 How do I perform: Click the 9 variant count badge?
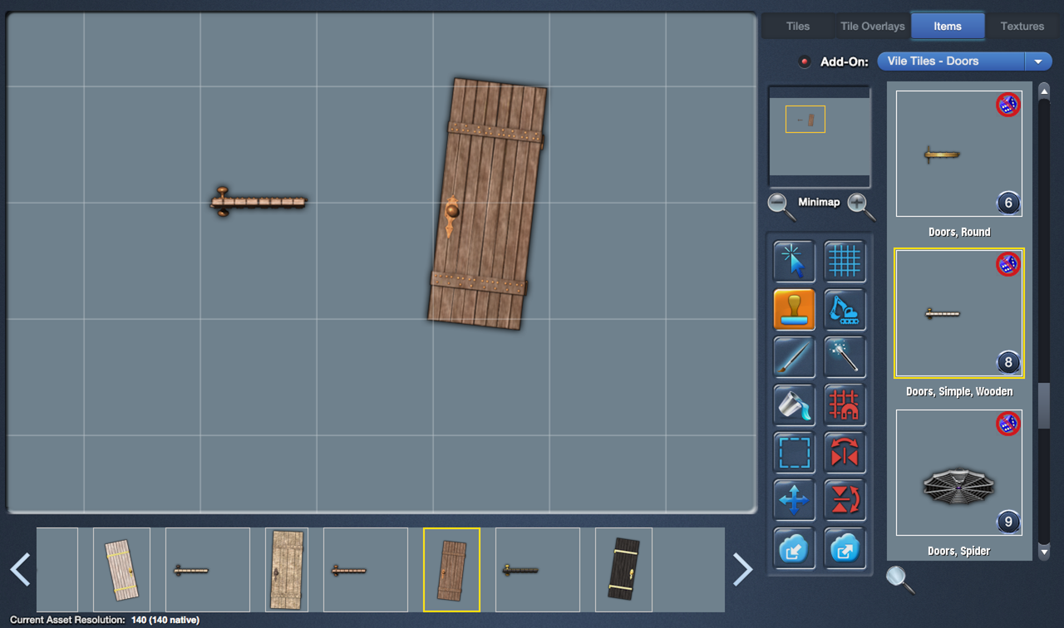1007,522
